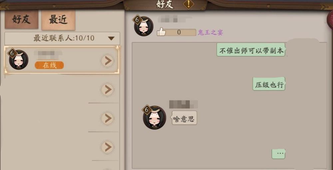Viewport: 333px width, 170px height.
Task: Click the 压级也行 message bubble
Action: tap(269, 84)
